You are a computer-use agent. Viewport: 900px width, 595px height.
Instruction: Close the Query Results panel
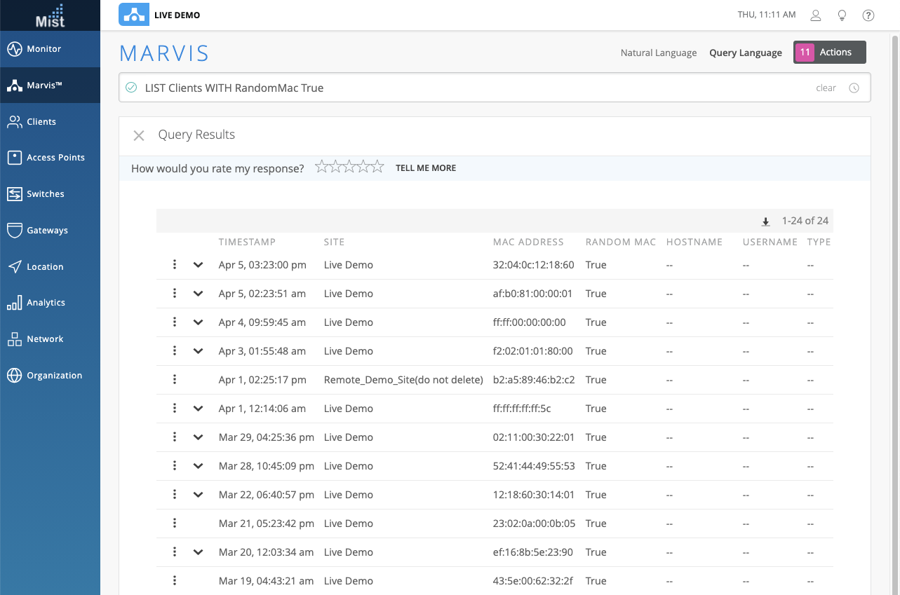(139, 135)
